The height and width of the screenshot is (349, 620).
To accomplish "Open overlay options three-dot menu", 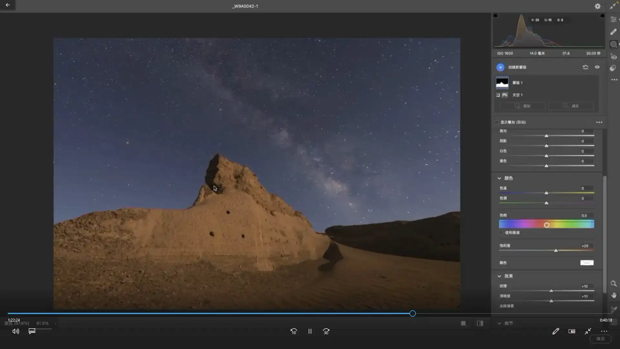I will click(599, 122).
